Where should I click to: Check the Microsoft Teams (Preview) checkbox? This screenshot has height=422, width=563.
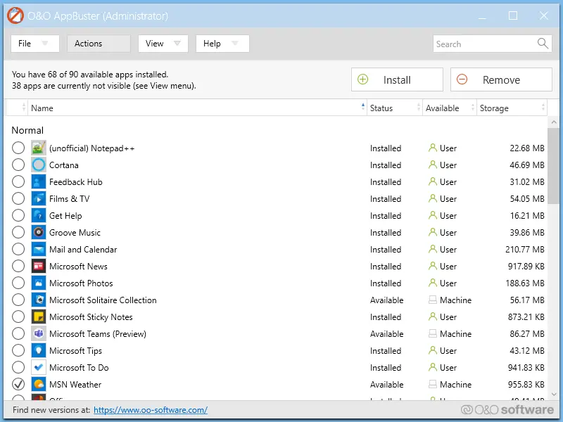click(x=18, y=333)
